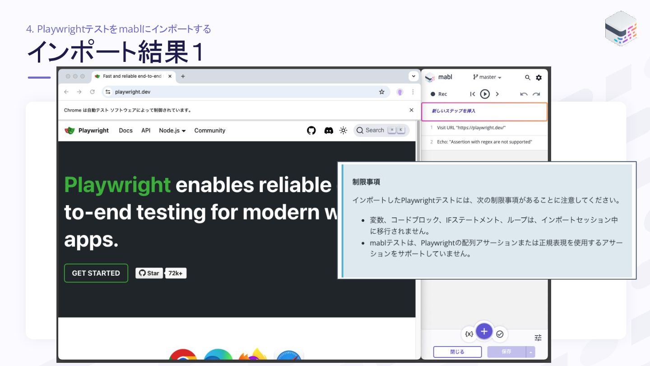Open mabl trainer settings gear
The image size is (650, 366).
click(x=539, y=77)
